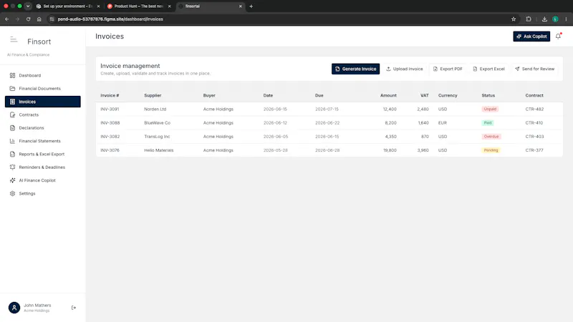Open Financial Statements in sidebar
This screenshot has height=322, width=573.
pyautogui.click(x=43, y=141)
